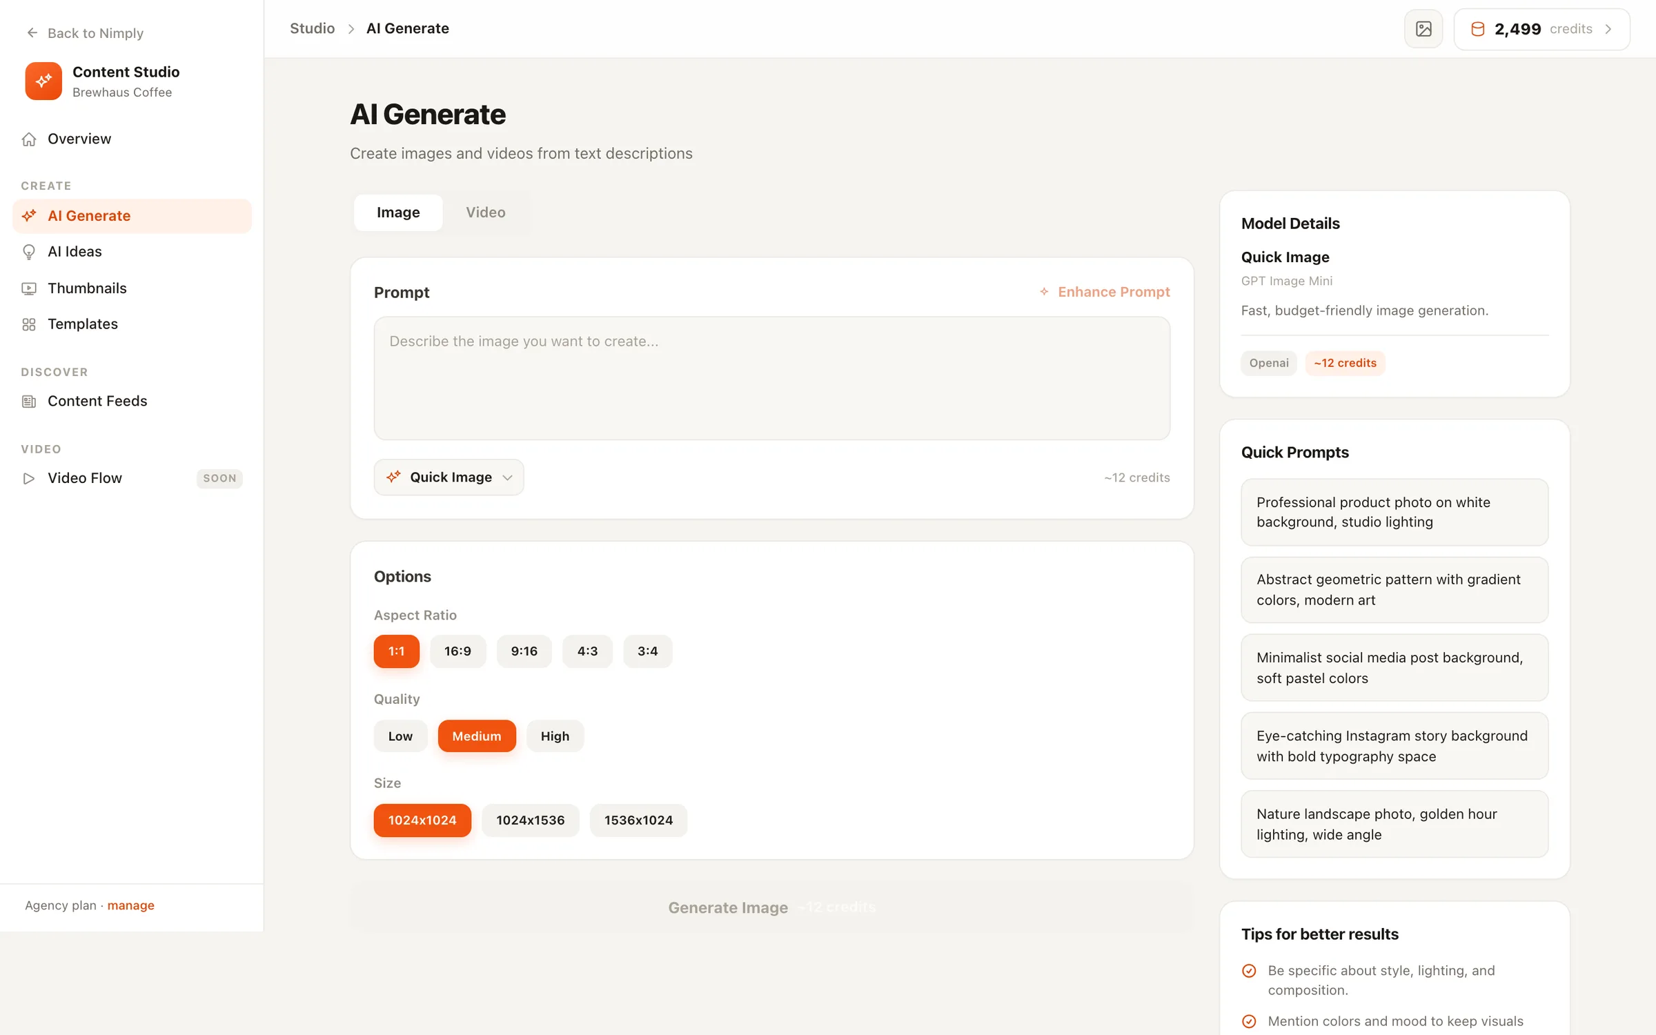Click the AI Generate sparkle icon in sidebar

tap(29, 216)
